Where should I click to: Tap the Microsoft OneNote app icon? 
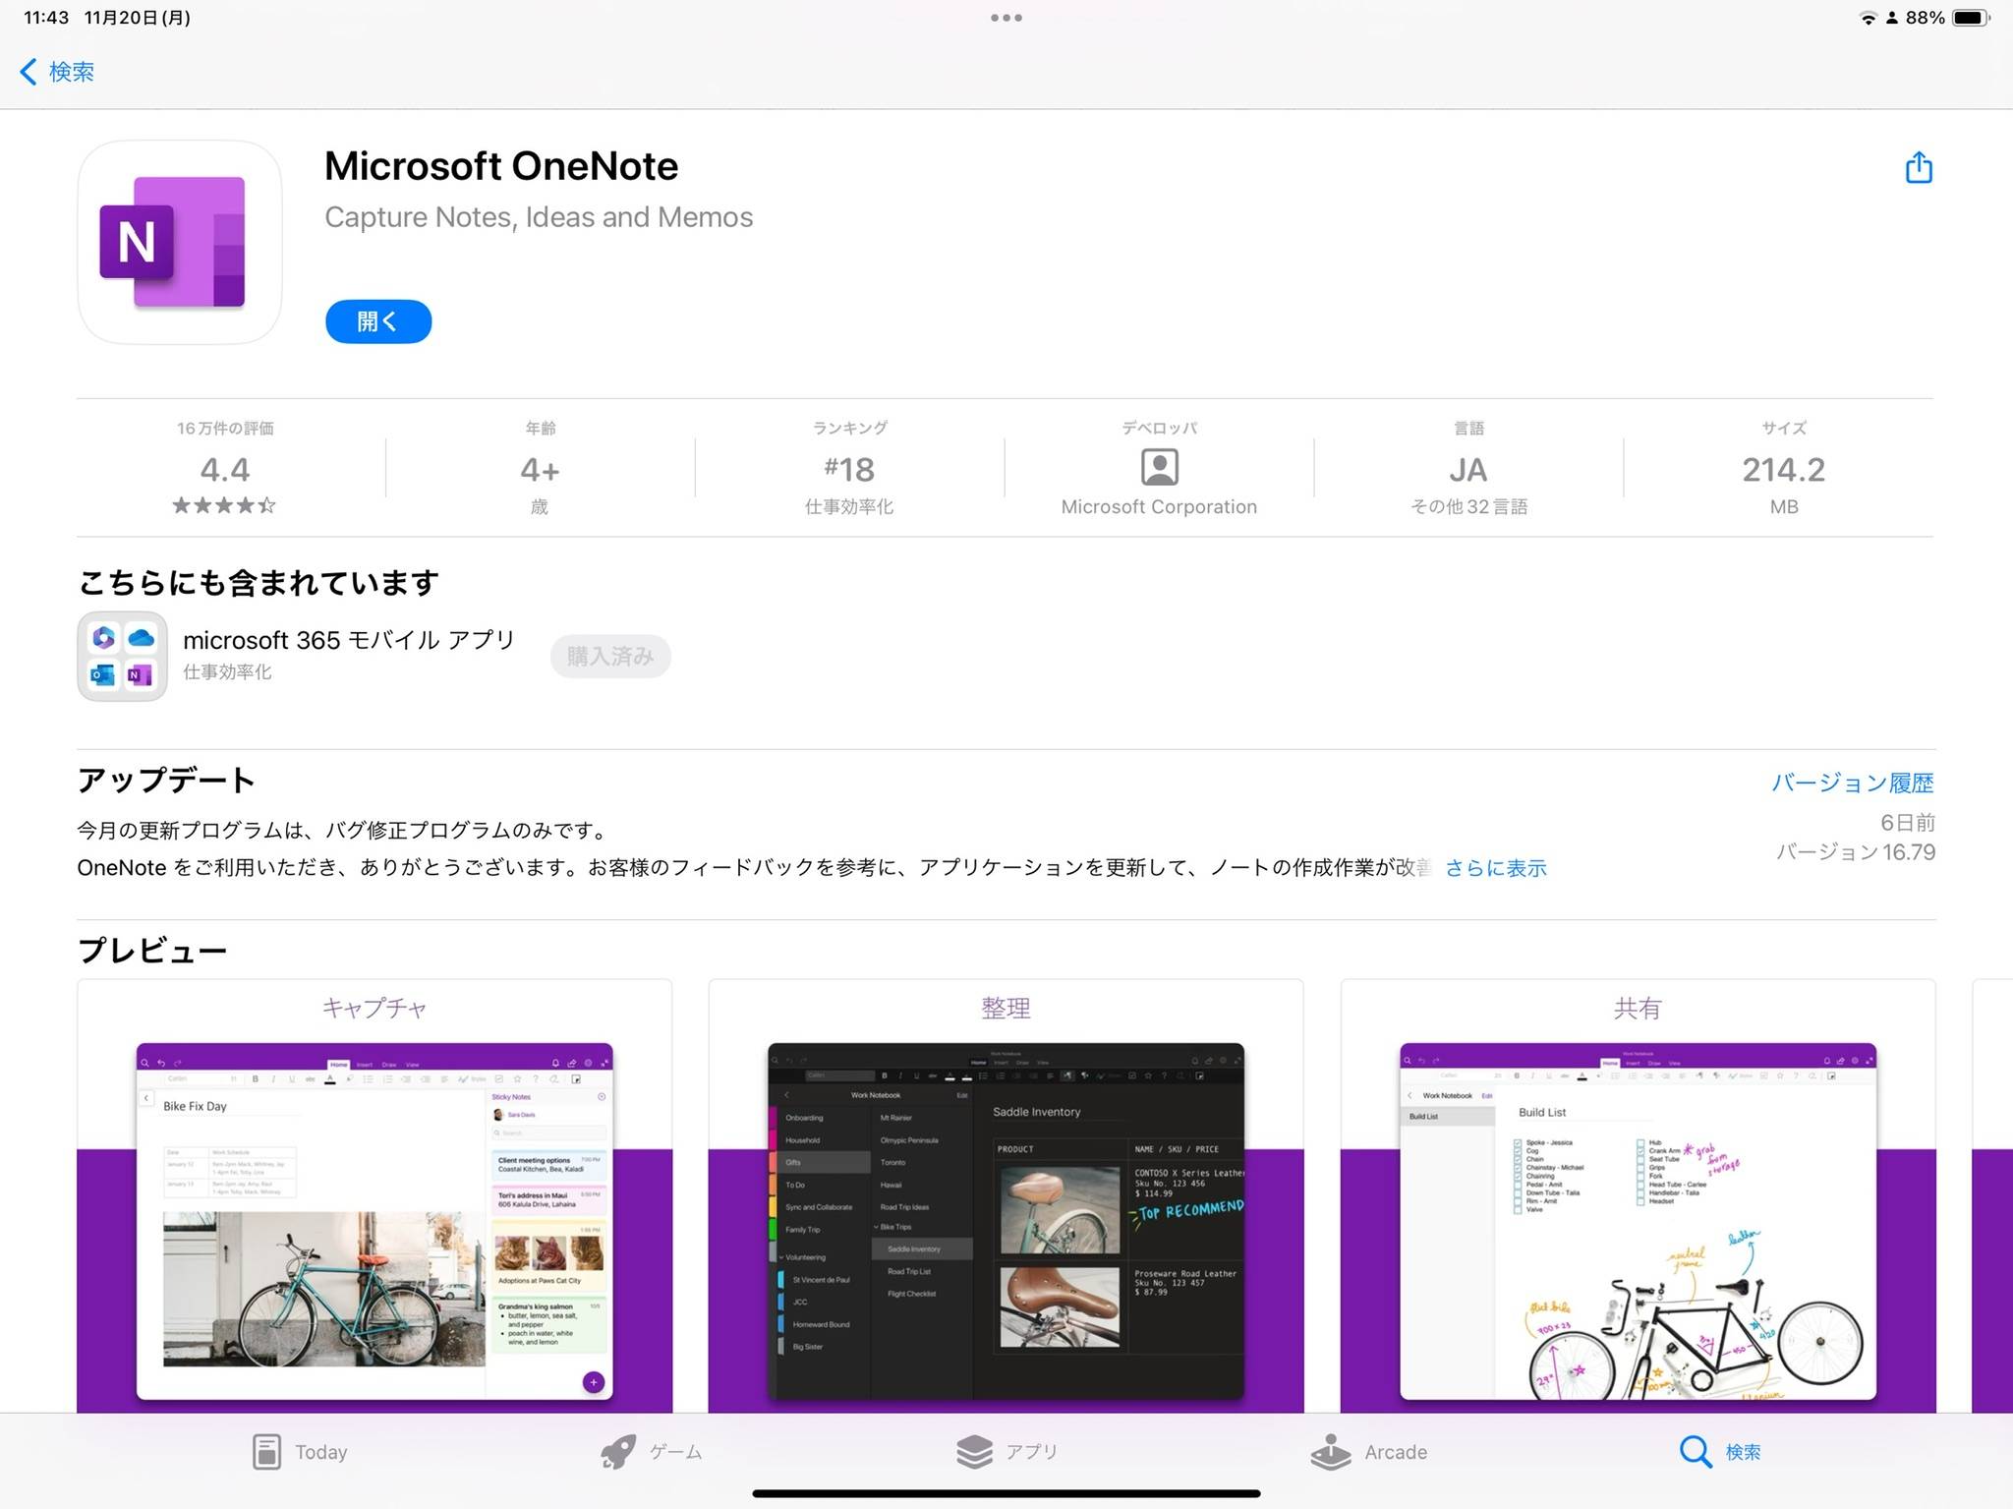[180, 242]
